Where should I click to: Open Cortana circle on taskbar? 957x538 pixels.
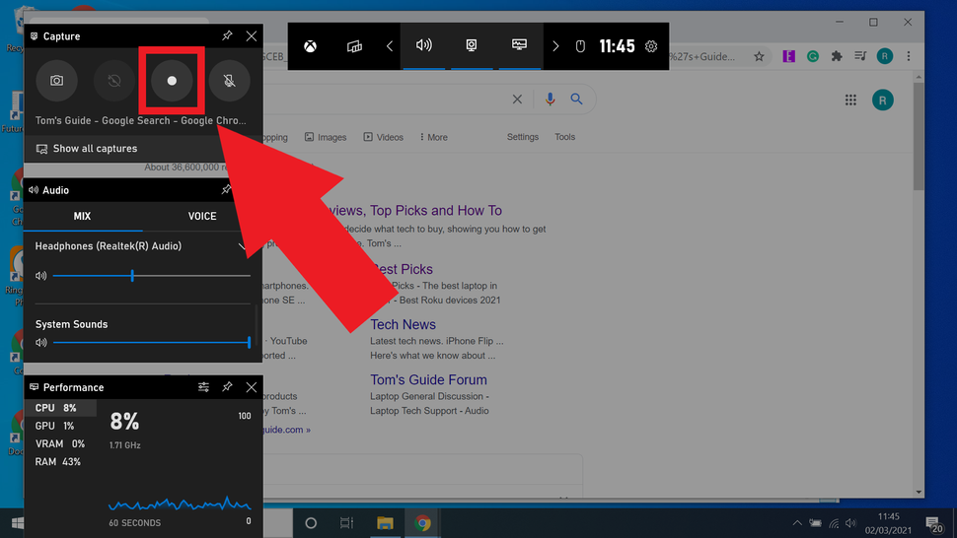(311, 523)
